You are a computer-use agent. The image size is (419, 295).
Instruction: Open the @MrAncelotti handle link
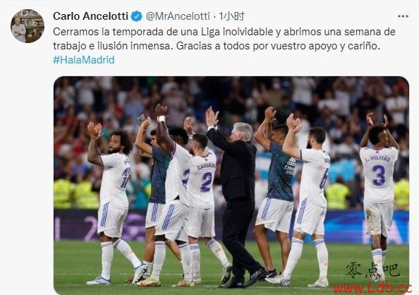click(178, 16)
